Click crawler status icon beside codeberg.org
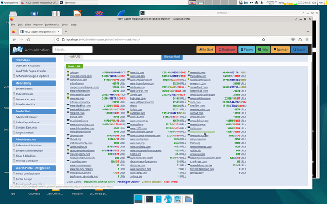This screenshot has height=204, width=327. [128, 112]
